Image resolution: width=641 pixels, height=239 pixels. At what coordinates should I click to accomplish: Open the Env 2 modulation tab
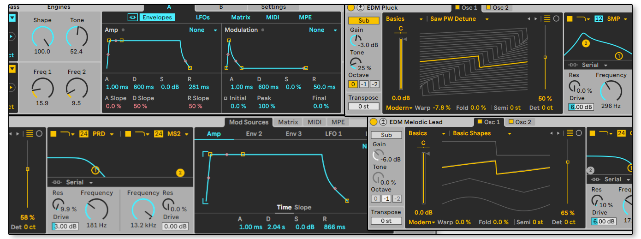(x=254, y=134)
